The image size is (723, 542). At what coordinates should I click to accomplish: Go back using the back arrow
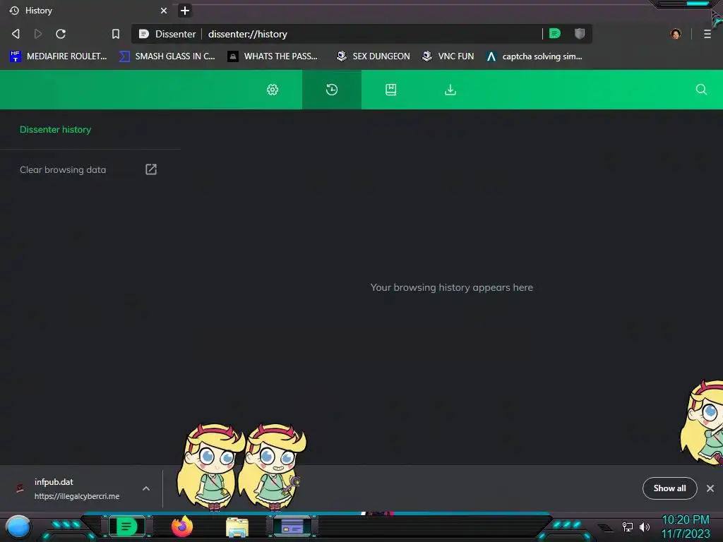coord(16,34)
